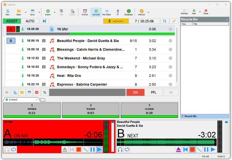The height and width of the screenshot is (160, 232).
Task: Stop Player A with the orange square
Action: [x=78, y=150]
